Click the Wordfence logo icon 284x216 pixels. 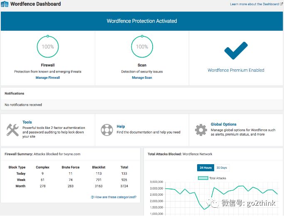pos(5,4)
